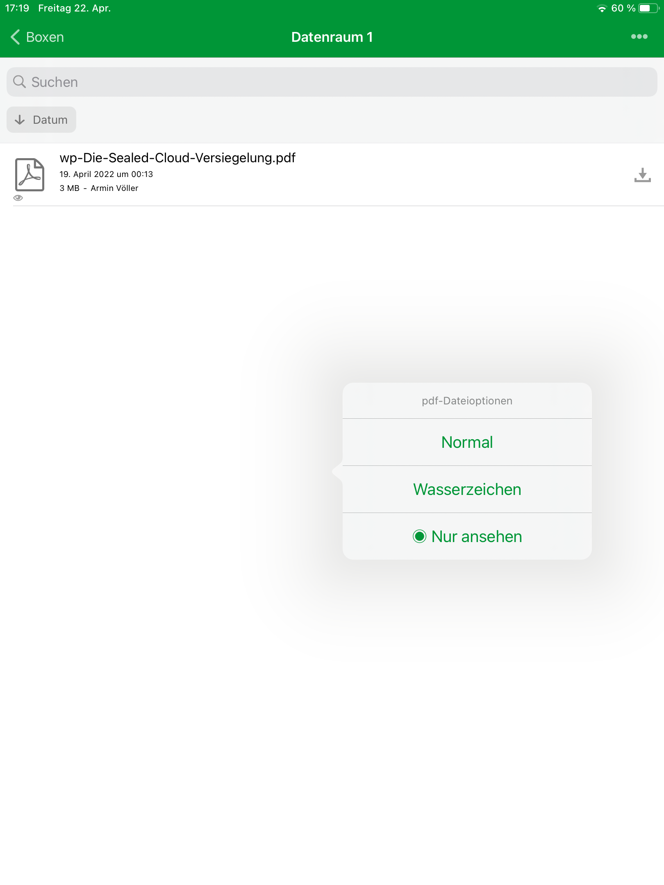Open the three-dot more options menu
Viewport: 664px width, 885px height.
[639, 37]
